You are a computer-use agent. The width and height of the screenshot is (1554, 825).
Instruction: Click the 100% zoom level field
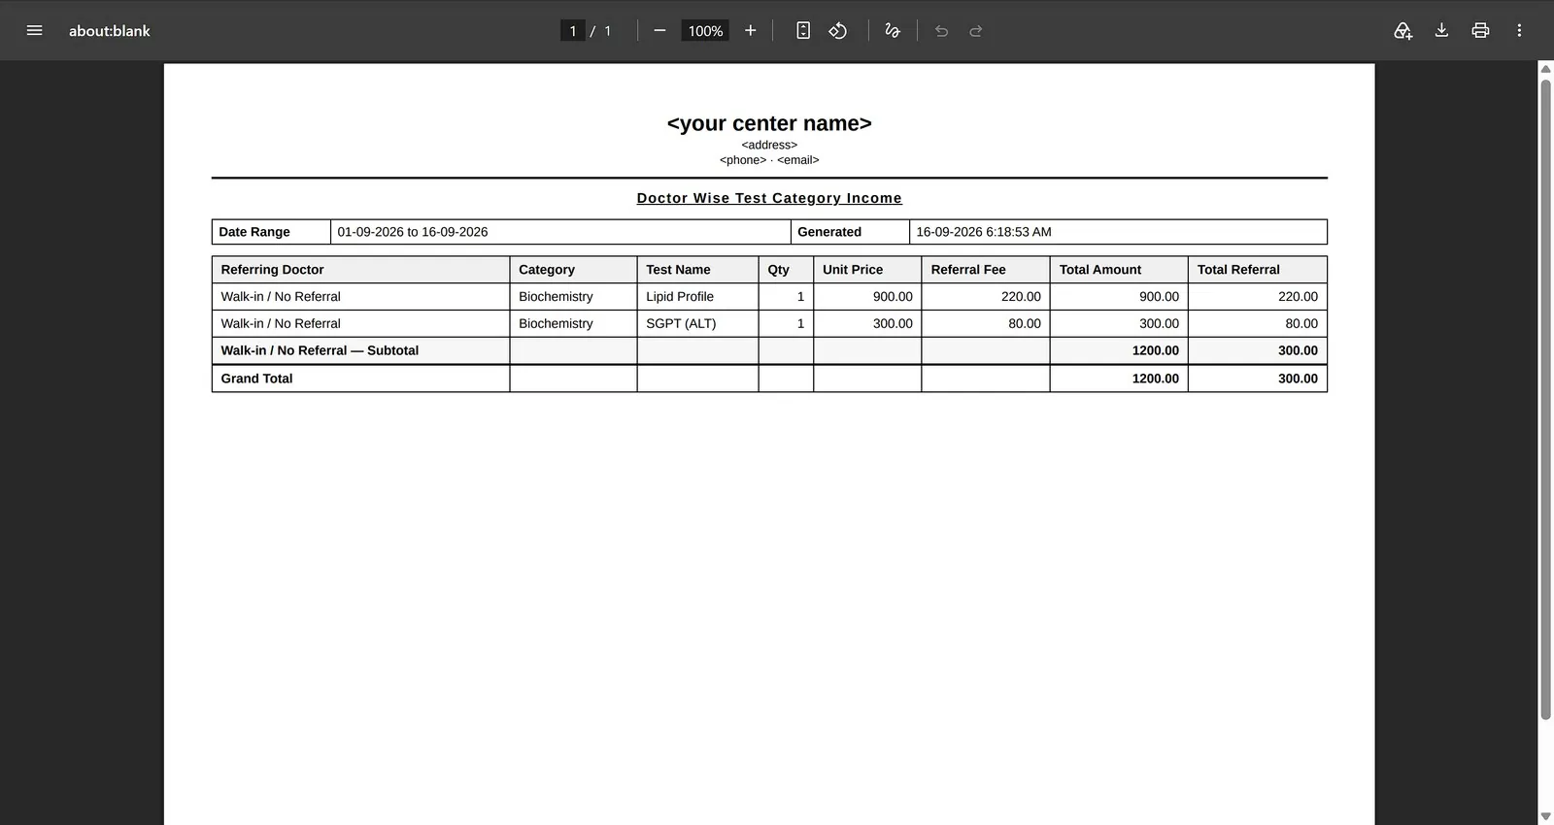[x=705, y=30]
